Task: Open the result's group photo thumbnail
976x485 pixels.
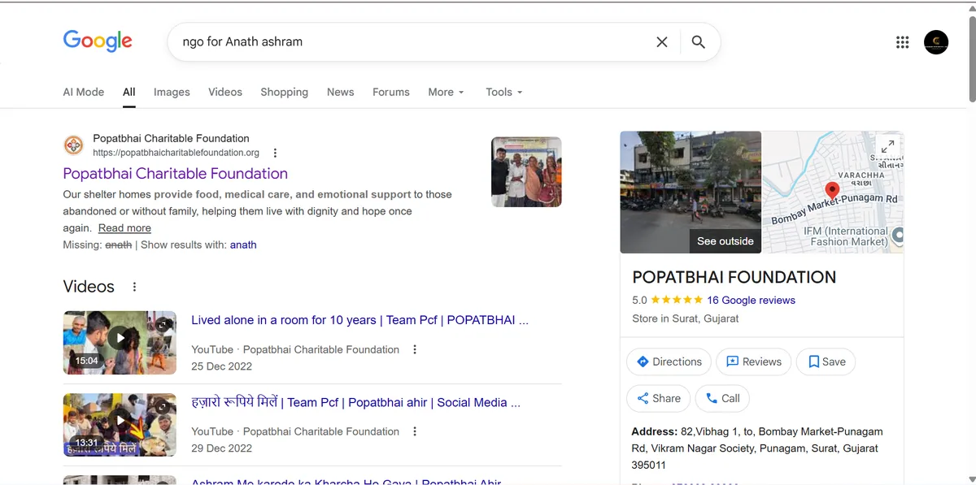Action: pos(526,171)
